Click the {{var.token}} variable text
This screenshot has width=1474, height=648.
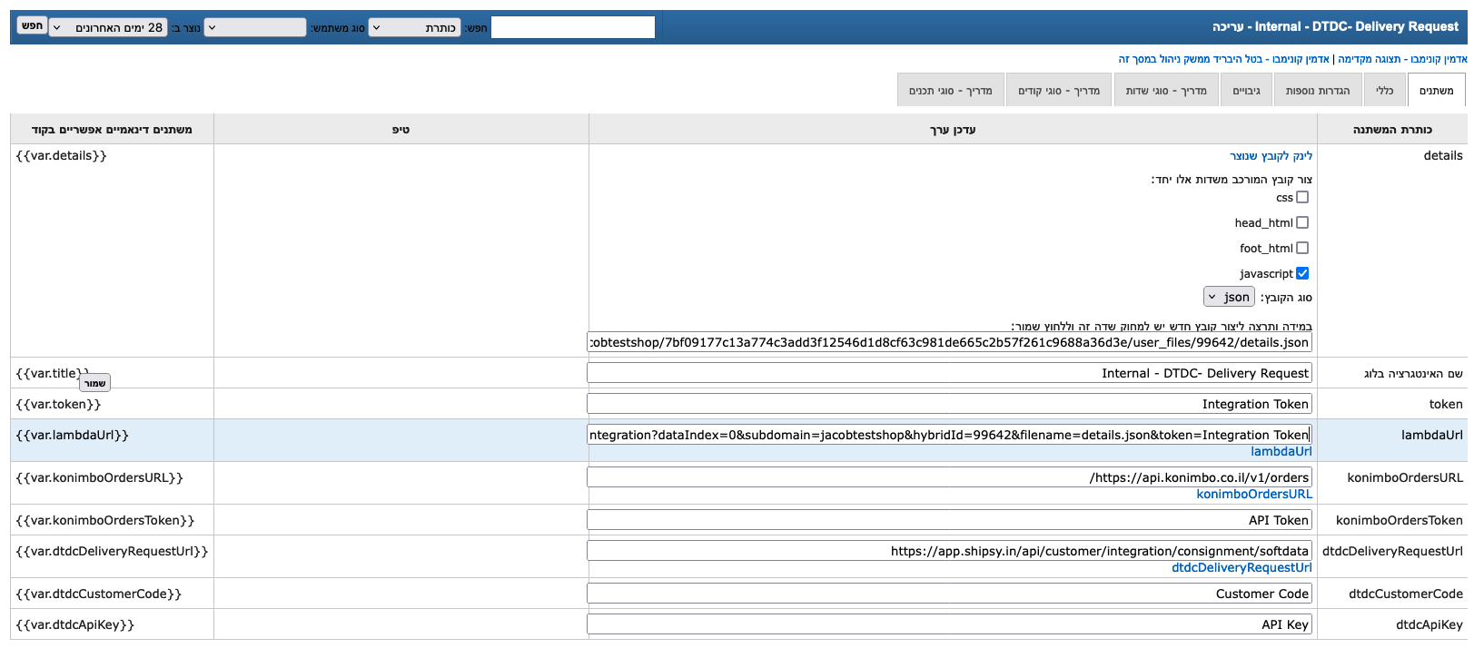click(58, 404)
